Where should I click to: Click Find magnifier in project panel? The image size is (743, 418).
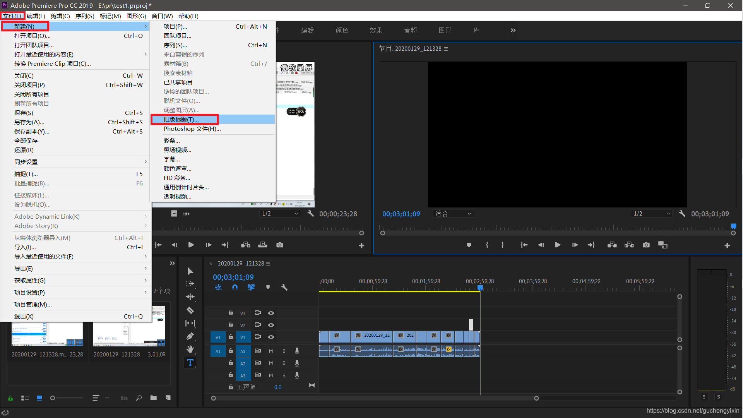(x=139, y=398)
